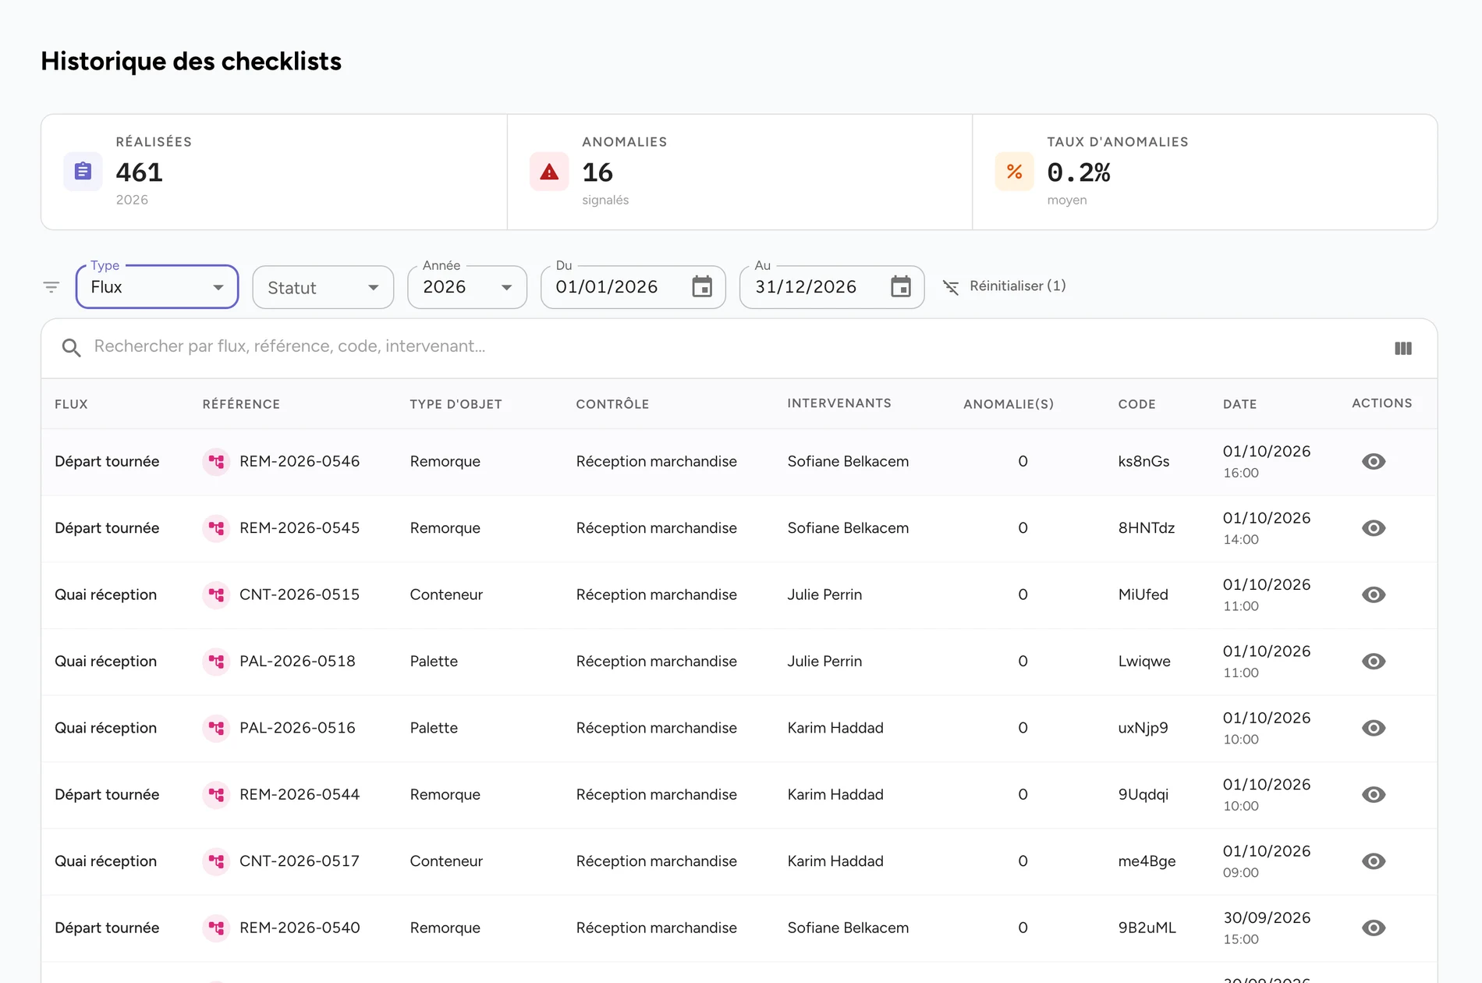Sort by the CODE column header
The width and height of the screenshot is (1482, 983).
1136,404
